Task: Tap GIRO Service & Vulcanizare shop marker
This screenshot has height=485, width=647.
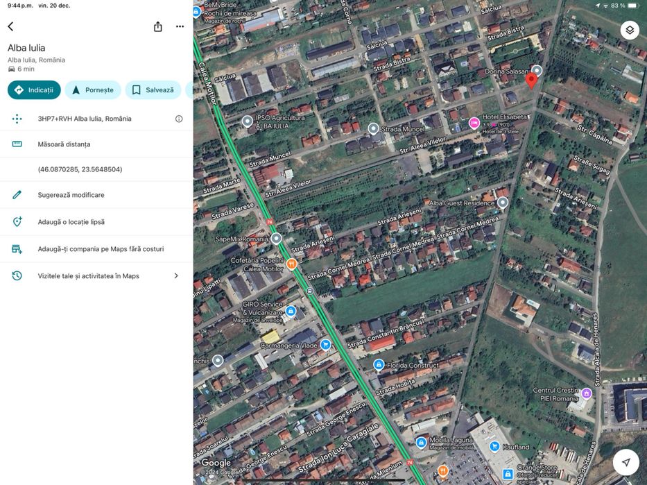Action: 291,311
